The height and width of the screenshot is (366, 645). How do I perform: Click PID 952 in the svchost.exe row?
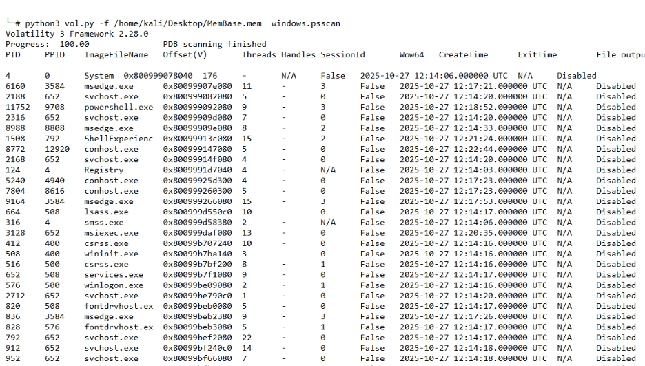tap(13, 358)
